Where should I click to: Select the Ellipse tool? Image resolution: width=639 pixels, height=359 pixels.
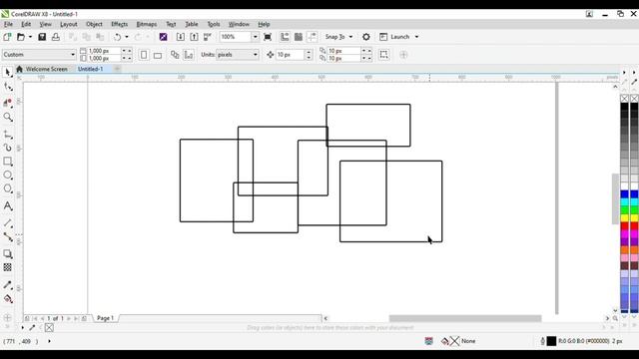coord(8,176)
